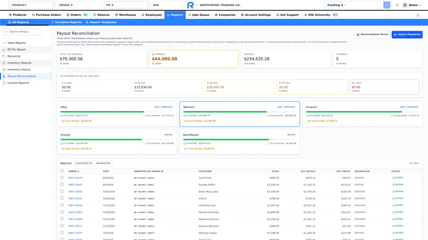Screen dimensions: 428x240
Task: Focus the PRODUCT search field
Action: 32,5
